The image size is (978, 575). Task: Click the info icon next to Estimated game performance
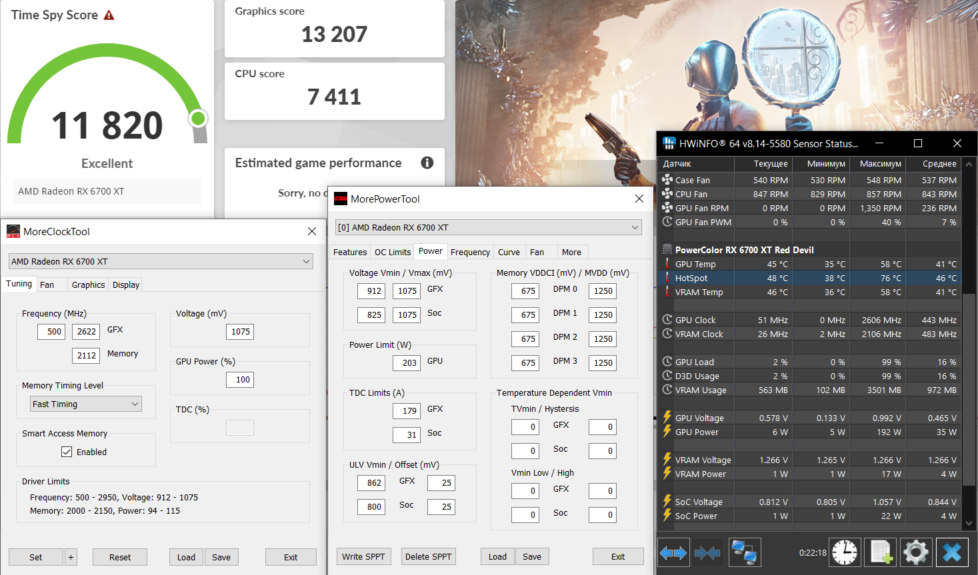click(x=427, y=163)
